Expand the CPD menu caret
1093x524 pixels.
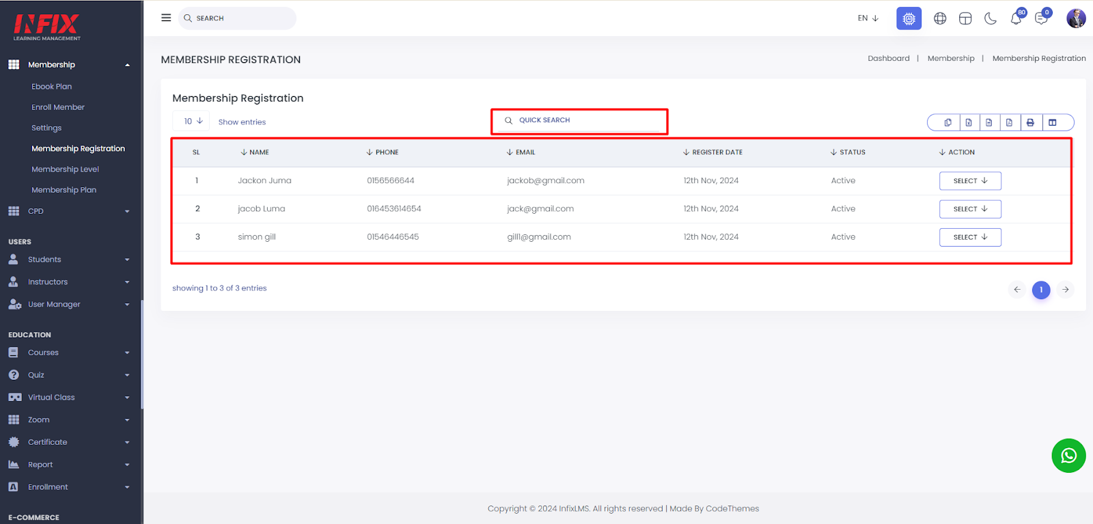pos(127,212)
